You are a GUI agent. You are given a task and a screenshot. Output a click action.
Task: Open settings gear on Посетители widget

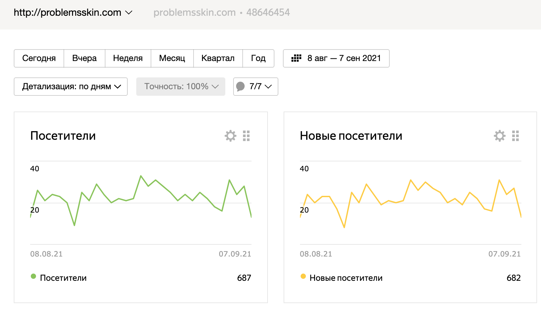point(231,136)
